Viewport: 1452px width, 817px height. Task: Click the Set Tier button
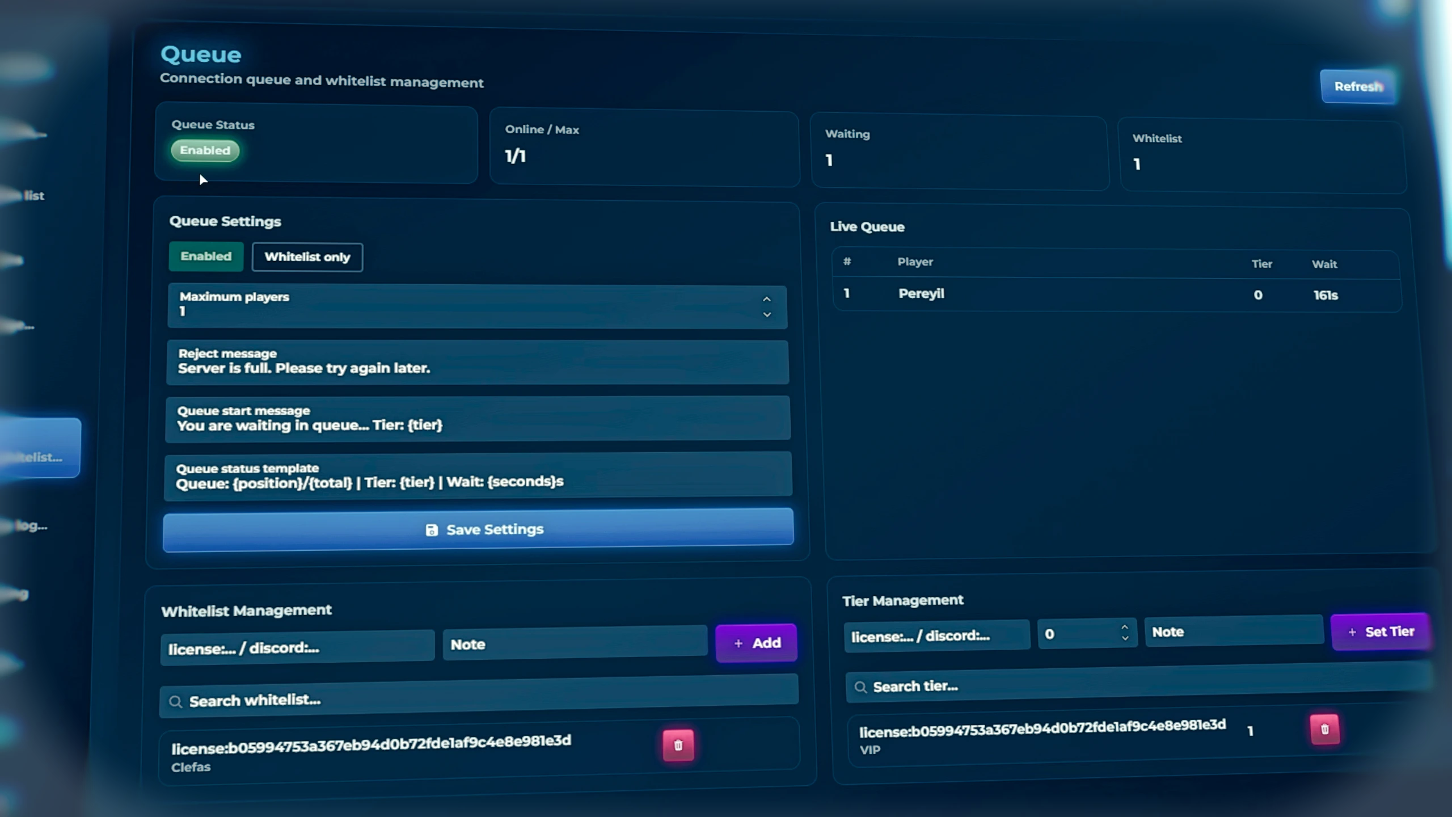(1380, 631)
